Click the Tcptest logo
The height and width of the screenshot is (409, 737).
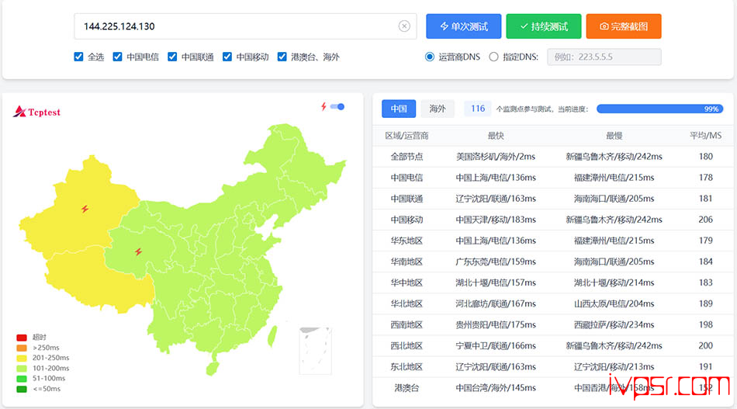[36, 112]
